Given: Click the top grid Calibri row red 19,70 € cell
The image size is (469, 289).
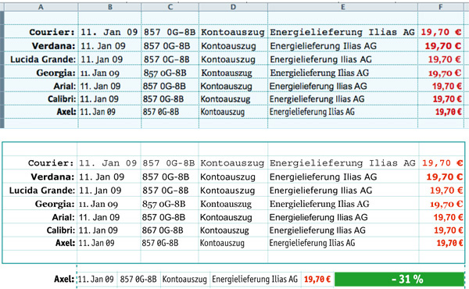Looking at the screenshot, I should (x=441, y=98).
